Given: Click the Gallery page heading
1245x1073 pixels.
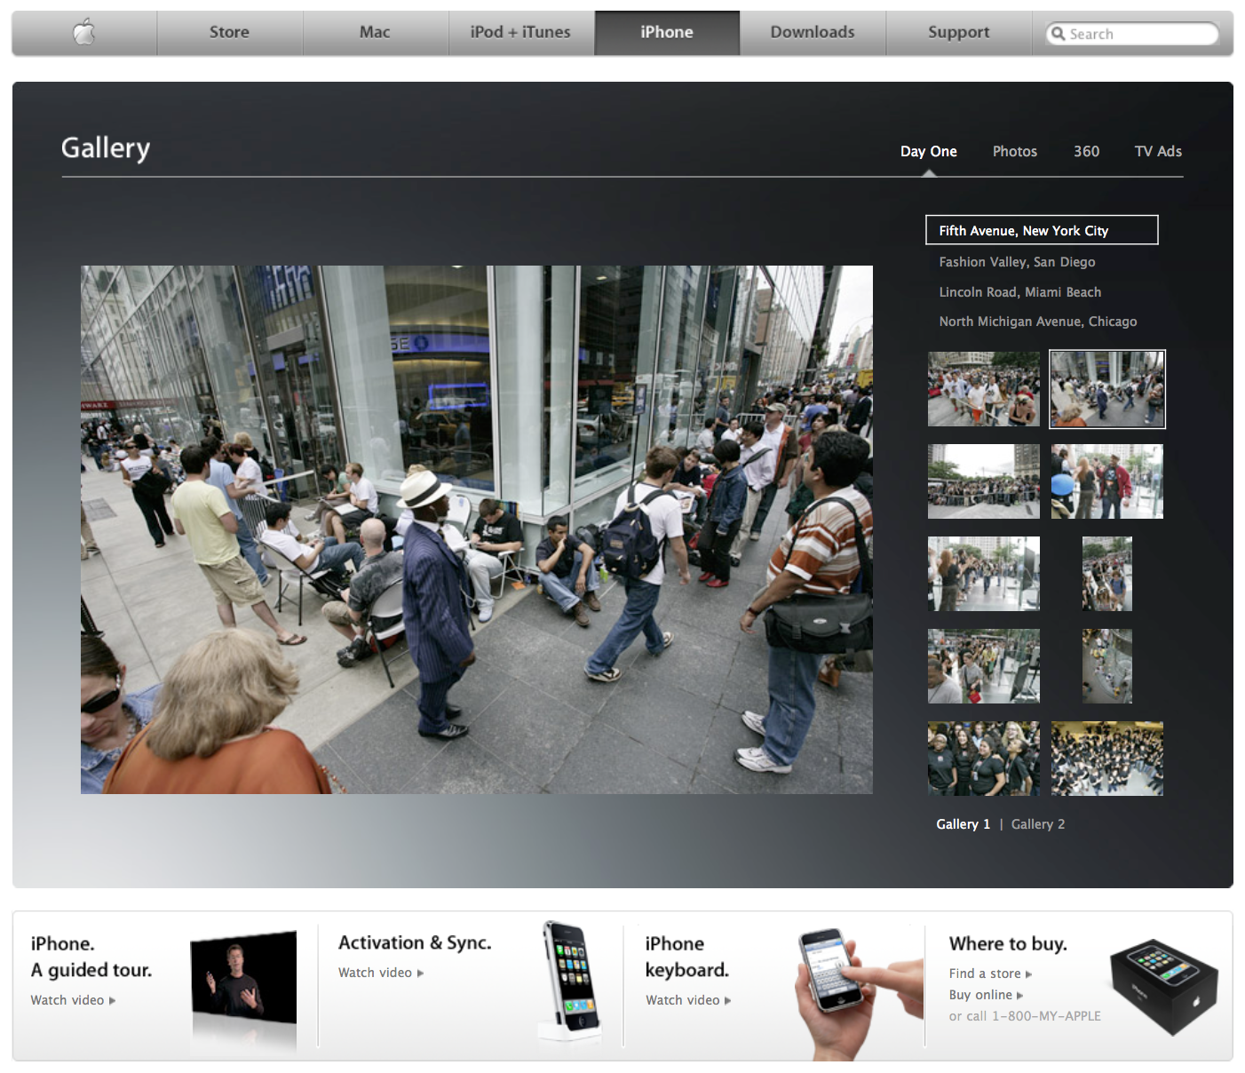Looking at the screenshot, I should [x=106, y=148].
